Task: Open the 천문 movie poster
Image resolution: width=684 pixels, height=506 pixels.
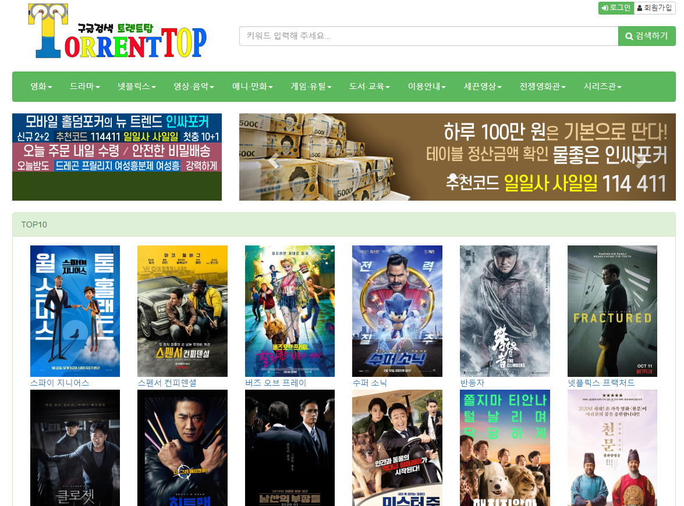Action: point(612,448)
